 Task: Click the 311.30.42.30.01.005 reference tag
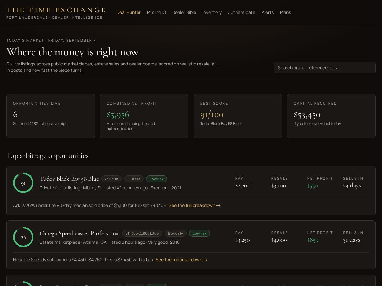pyautogui.click(x=142, y=233)
